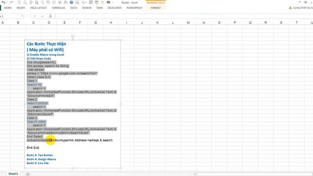Select column M header

click(x=188, y=22)
